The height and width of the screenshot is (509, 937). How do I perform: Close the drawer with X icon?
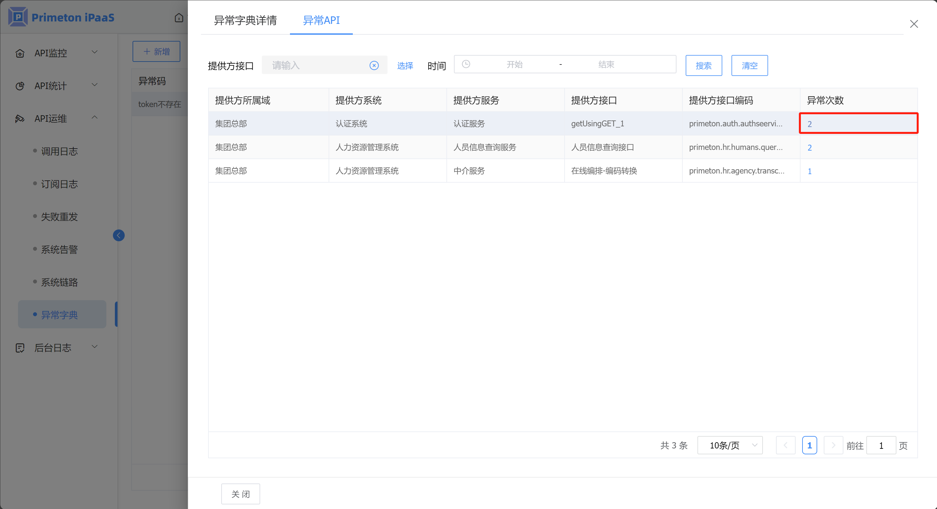click(x=914, y=24)
